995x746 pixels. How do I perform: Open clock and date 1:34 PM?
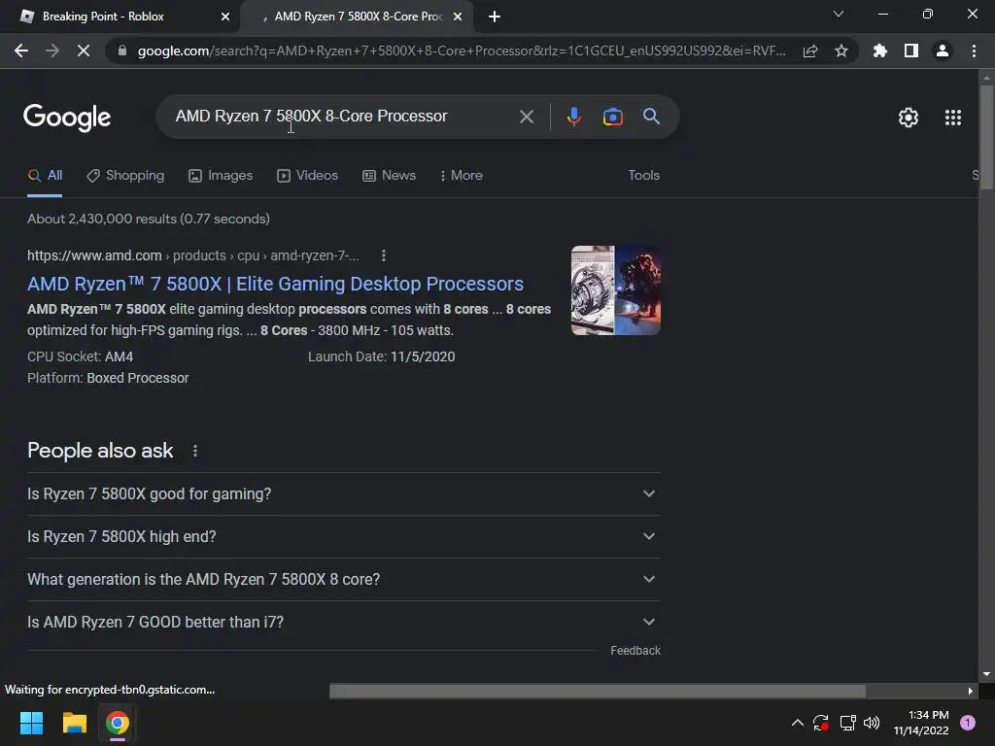tap(921, 723)
